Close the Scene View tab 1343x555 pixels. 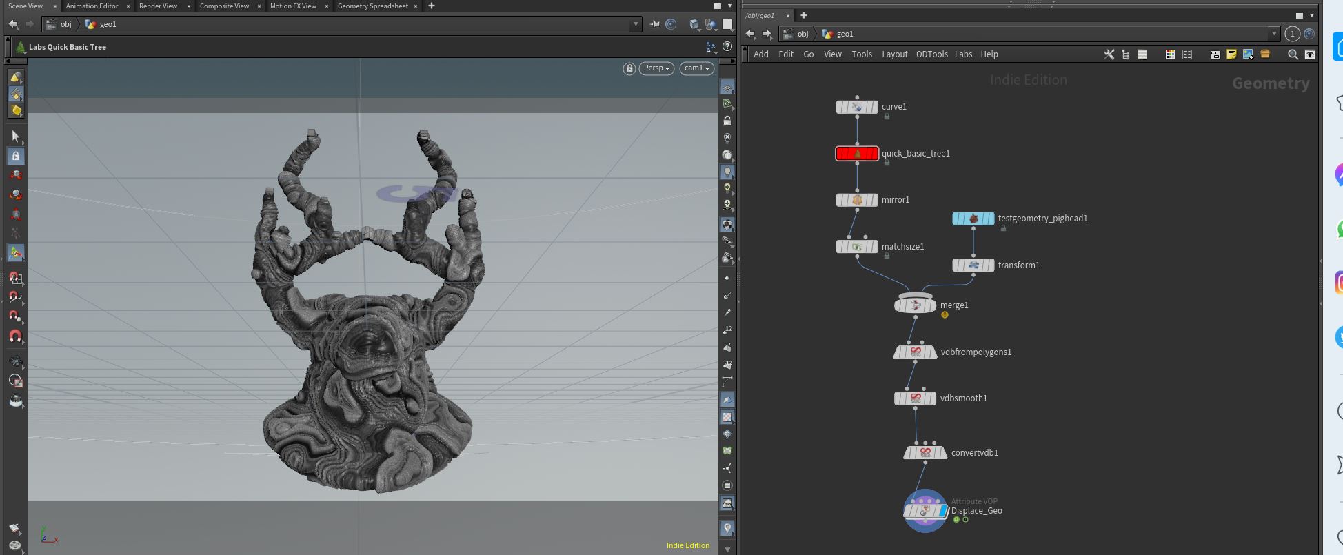pyautogui.click(x=54, y=6)
